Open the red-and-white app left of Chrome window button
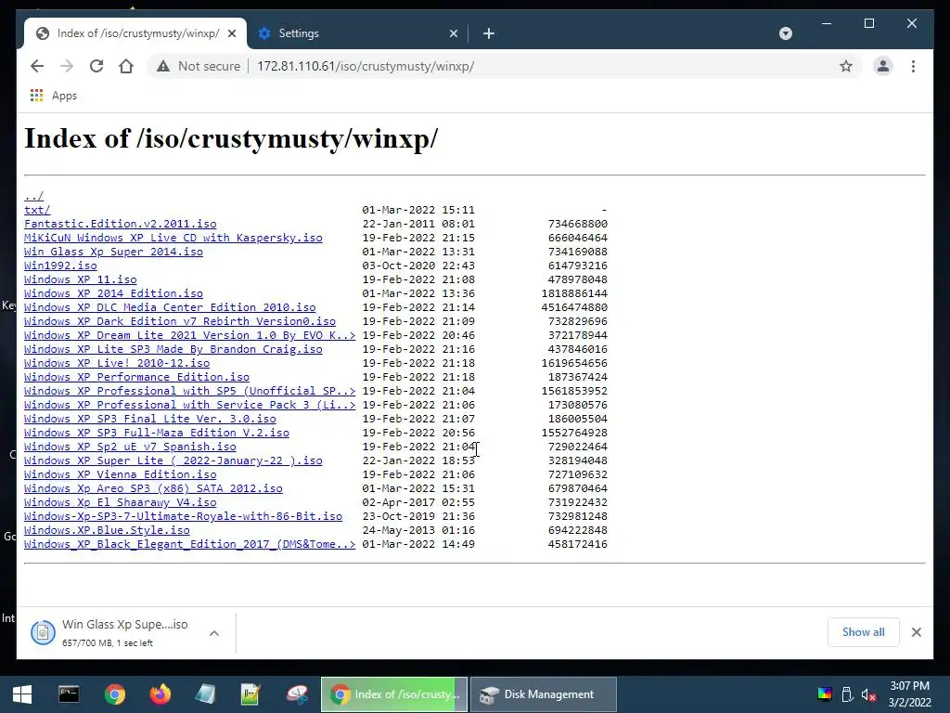Viewport: 950px width, 713px height. click(297, 694)
